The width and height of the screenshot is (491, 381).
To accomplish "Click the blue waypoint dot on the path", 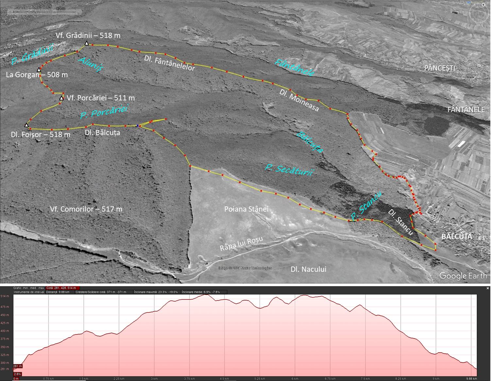I will pos(138,126).
